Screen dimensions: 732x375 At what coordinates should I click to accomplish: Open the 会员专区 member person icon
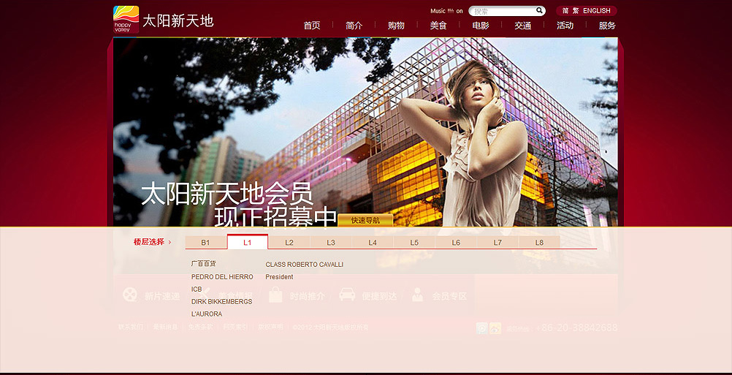coord(418,295)
